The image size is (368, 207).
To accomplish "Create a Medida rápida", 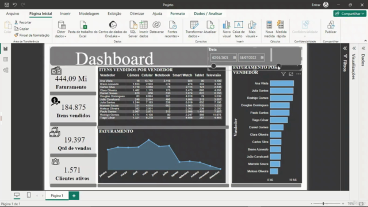I will (x=281, y=29).
